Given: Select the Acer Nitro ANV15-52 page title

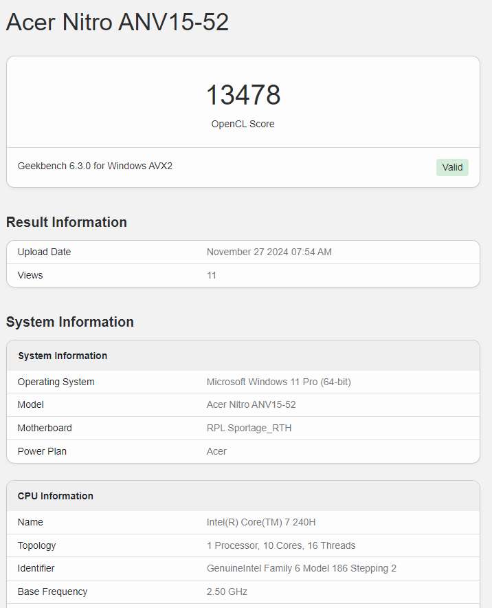Looking at the screenshot, I should [118, 22].
